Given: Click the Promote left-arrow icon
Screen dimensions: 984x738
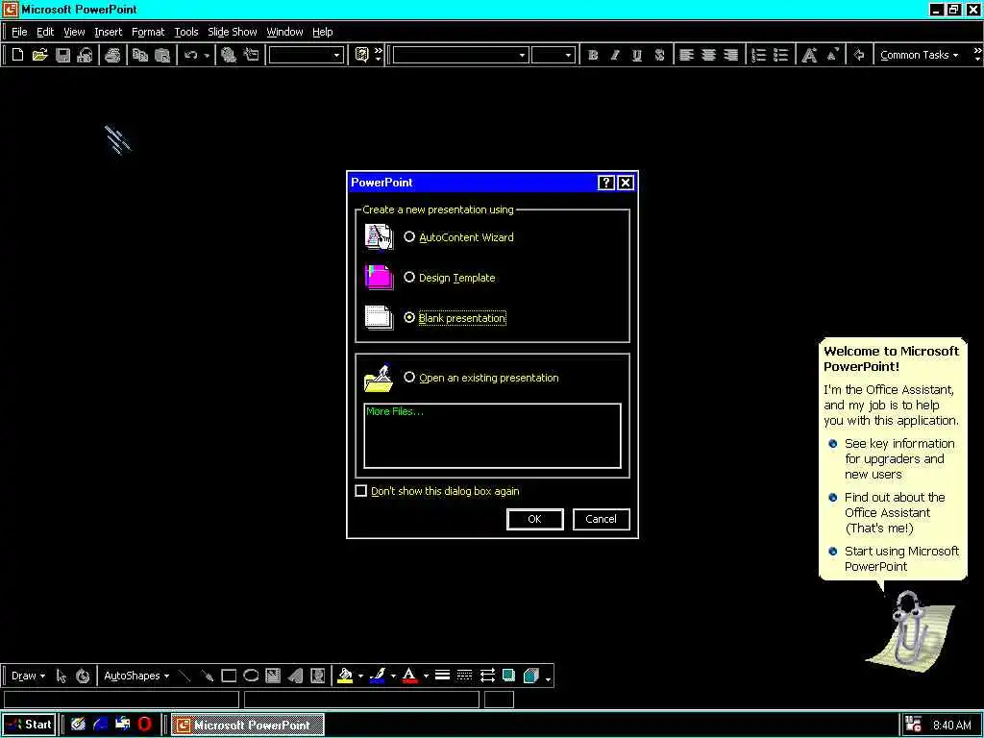Looking at the screenshot, I should click(x=859, y=55).
